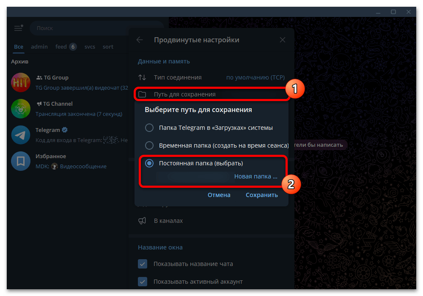Open the В каналах settings row
Screen dimensions: 423x296
(x=211, y=221)
